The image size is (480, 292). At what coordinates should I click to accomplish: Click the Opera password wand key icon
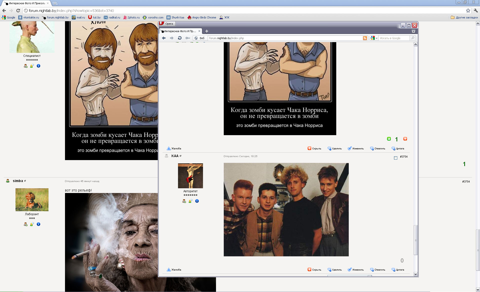[187, 38]
